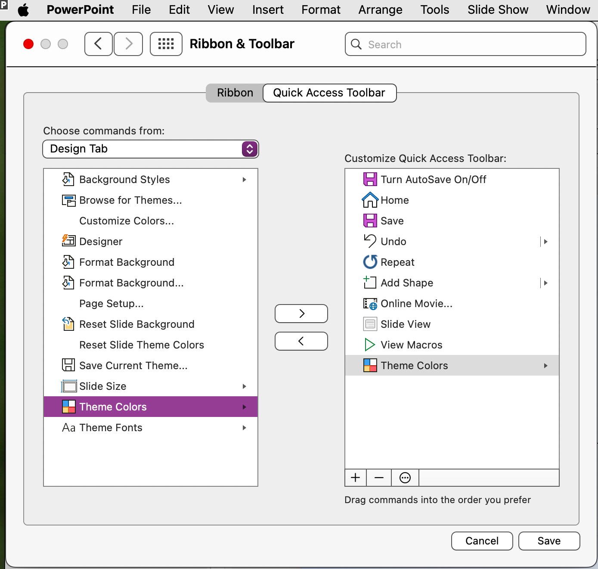The height and width of the screenshot is (569, 598).
Task: Expand the Undo submenu arrow in toolbar list
Action: (545, 241)
